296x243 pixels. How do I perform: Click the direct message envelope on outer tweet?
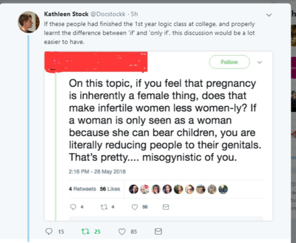coord(158,231)
